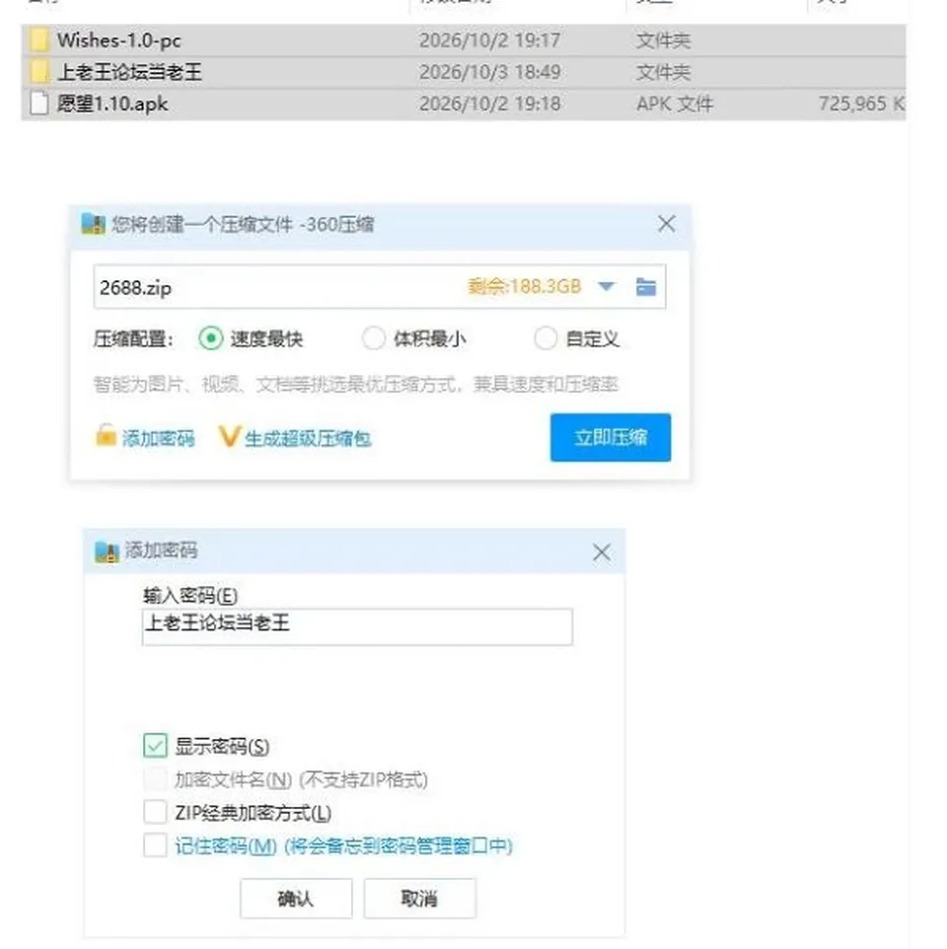Check the 记住密码(M) checkbox

(155, 845)
